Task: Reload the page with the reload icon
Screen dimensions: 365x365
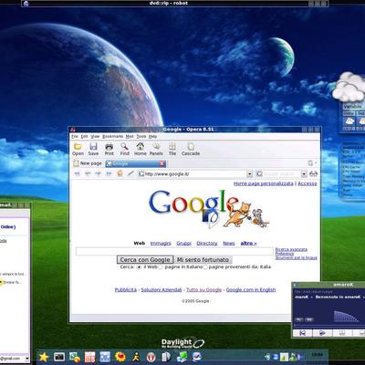Action: point(120,173)
